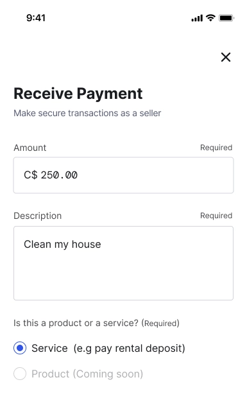Place cursor on the C$ currency prefix
This screenshot has height=398, width=247.
30,175
